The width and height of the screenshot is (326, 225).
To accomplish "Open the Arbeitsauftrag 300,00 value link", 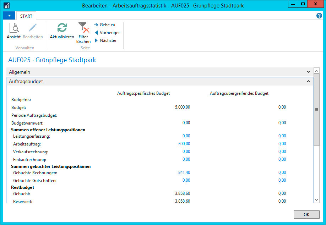I will 184,144.
